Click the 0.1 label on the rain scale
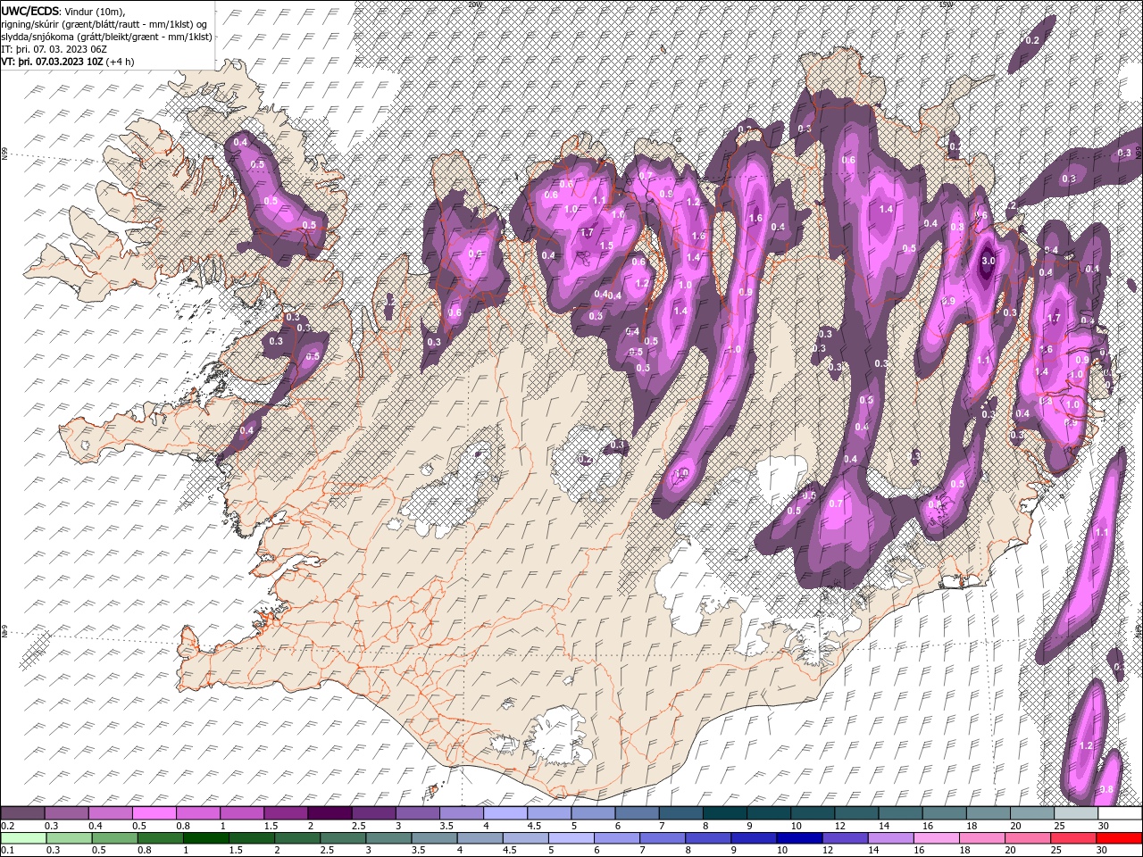 pyautogui.click(x=7, y=850)
